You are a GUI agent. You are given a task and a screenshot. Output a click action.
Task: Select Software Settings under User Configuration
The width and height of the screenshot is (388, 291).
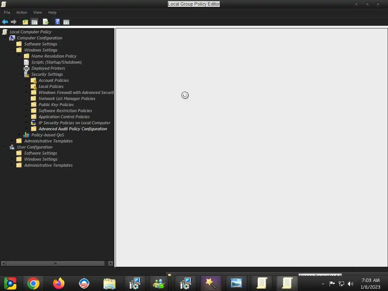[41, 153]
